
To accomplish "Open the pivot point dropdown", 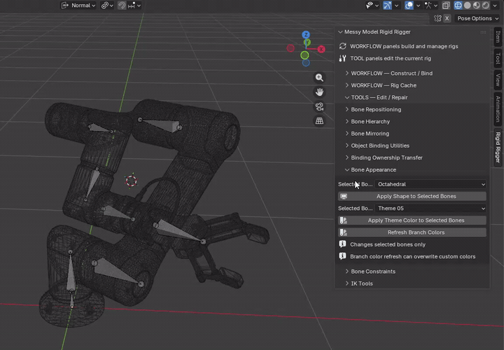I will [x=107, y=6].
